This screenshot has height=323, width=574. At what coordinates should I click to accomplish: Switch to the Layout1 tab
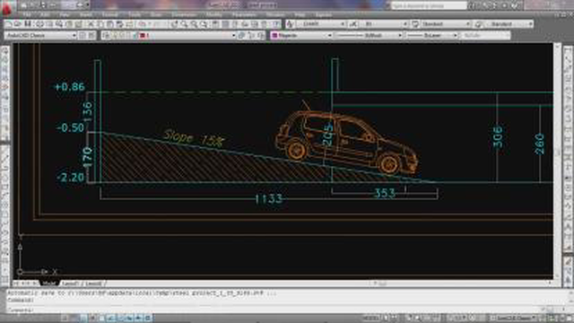70,284
